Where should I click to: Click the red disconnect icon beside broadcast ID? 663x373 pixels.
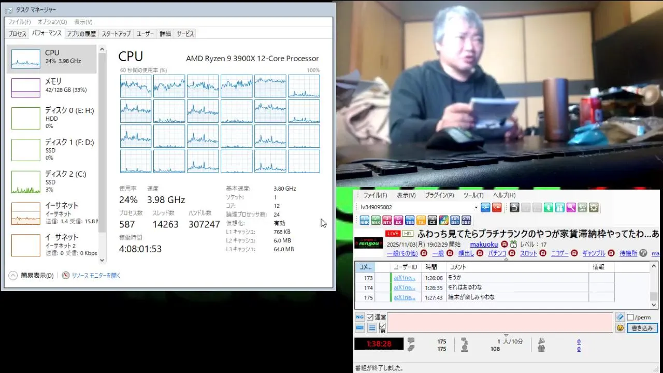pyautogui.click(x=497, y=207)
